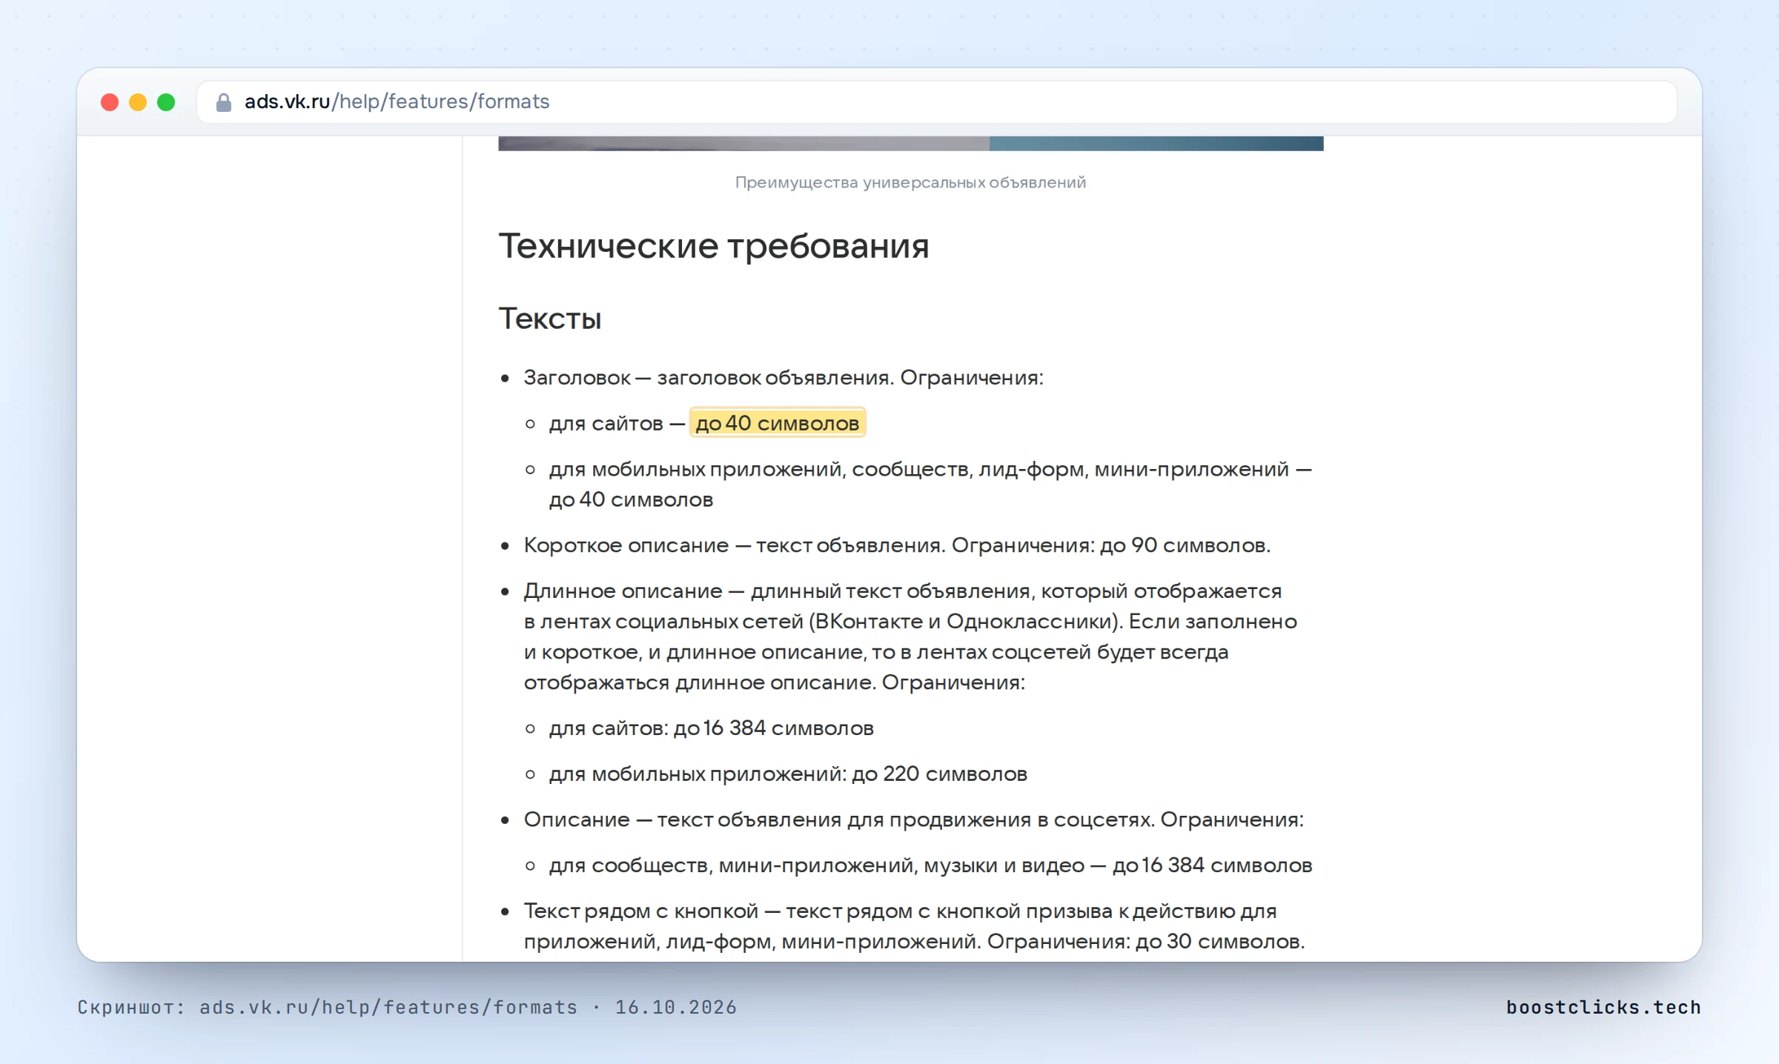Click the "Короткое описание" bullet line
1779x1064 pixels.
point(897,545)
